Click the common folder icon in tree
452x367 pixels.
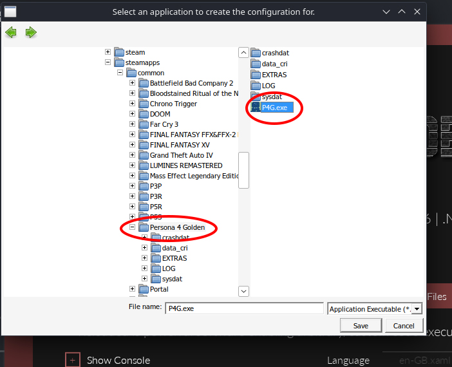point(131,73)
